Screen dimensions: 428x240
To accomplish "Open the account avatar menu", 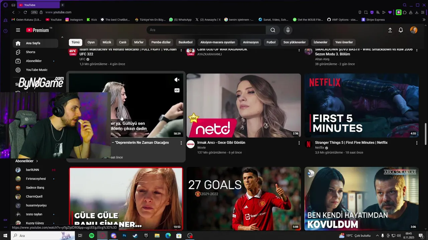I will click(414, 30).
